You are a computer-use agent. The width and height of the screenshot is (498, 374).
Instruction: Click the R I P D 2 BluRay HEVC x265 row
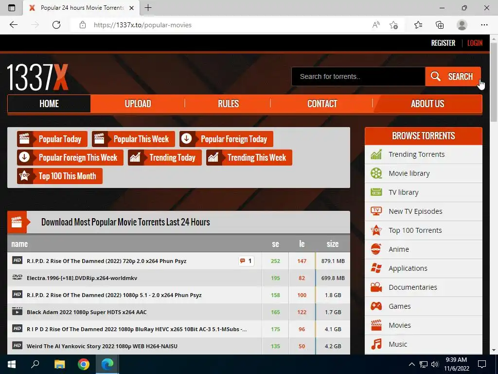(178, 329)
